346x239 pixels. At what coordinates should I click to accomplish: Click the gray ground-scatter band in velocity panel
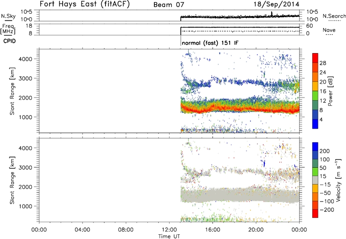pos(240,195)
